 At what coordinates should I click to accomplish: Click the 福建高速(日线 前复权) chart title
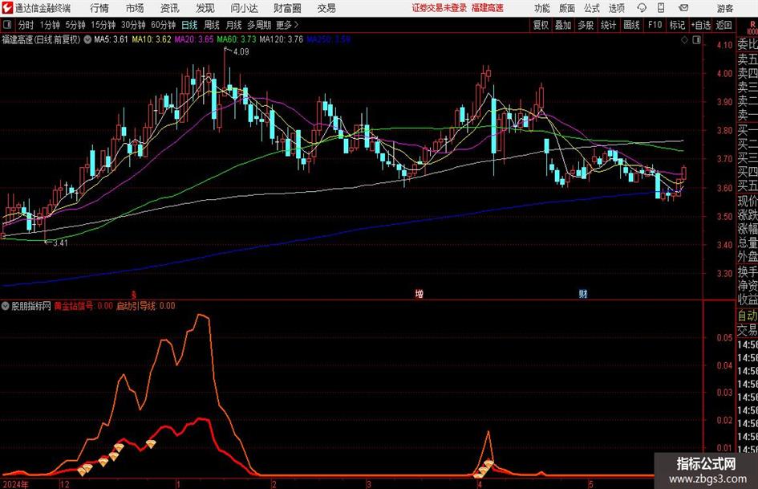pos(41,39)
